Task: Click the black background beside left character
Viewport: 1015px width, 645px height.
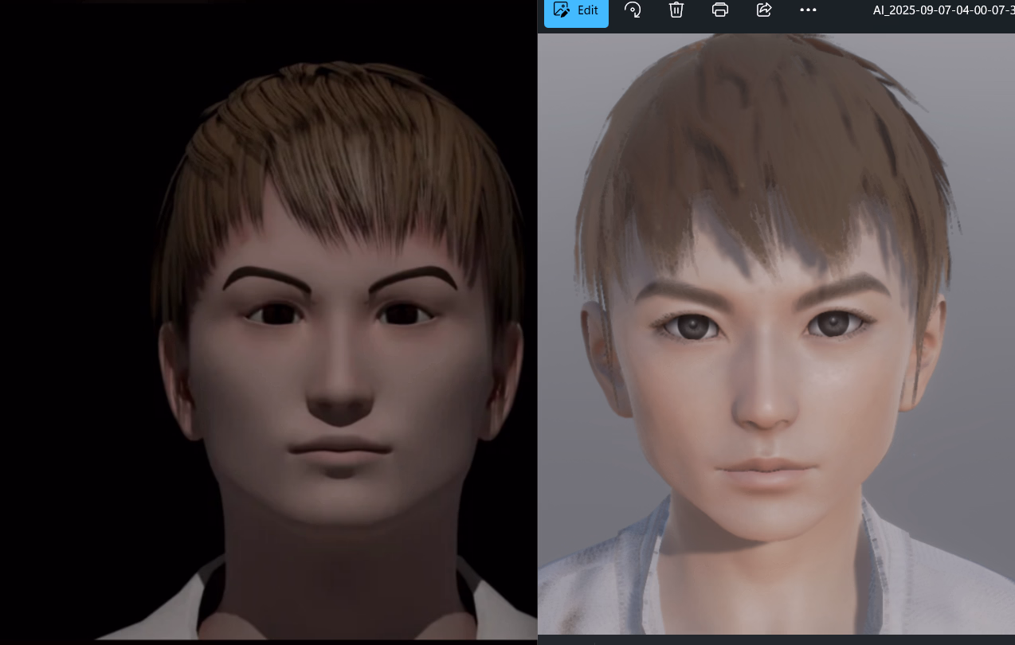Action: 72,319
